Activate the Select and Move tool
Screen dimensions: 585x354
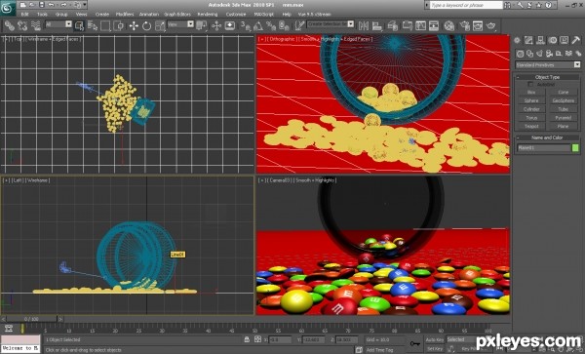134,25
